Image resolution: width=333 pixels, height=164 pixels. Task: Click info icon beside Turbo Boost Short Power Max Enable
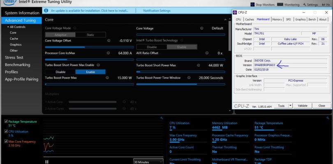click(x=98, y=65)
